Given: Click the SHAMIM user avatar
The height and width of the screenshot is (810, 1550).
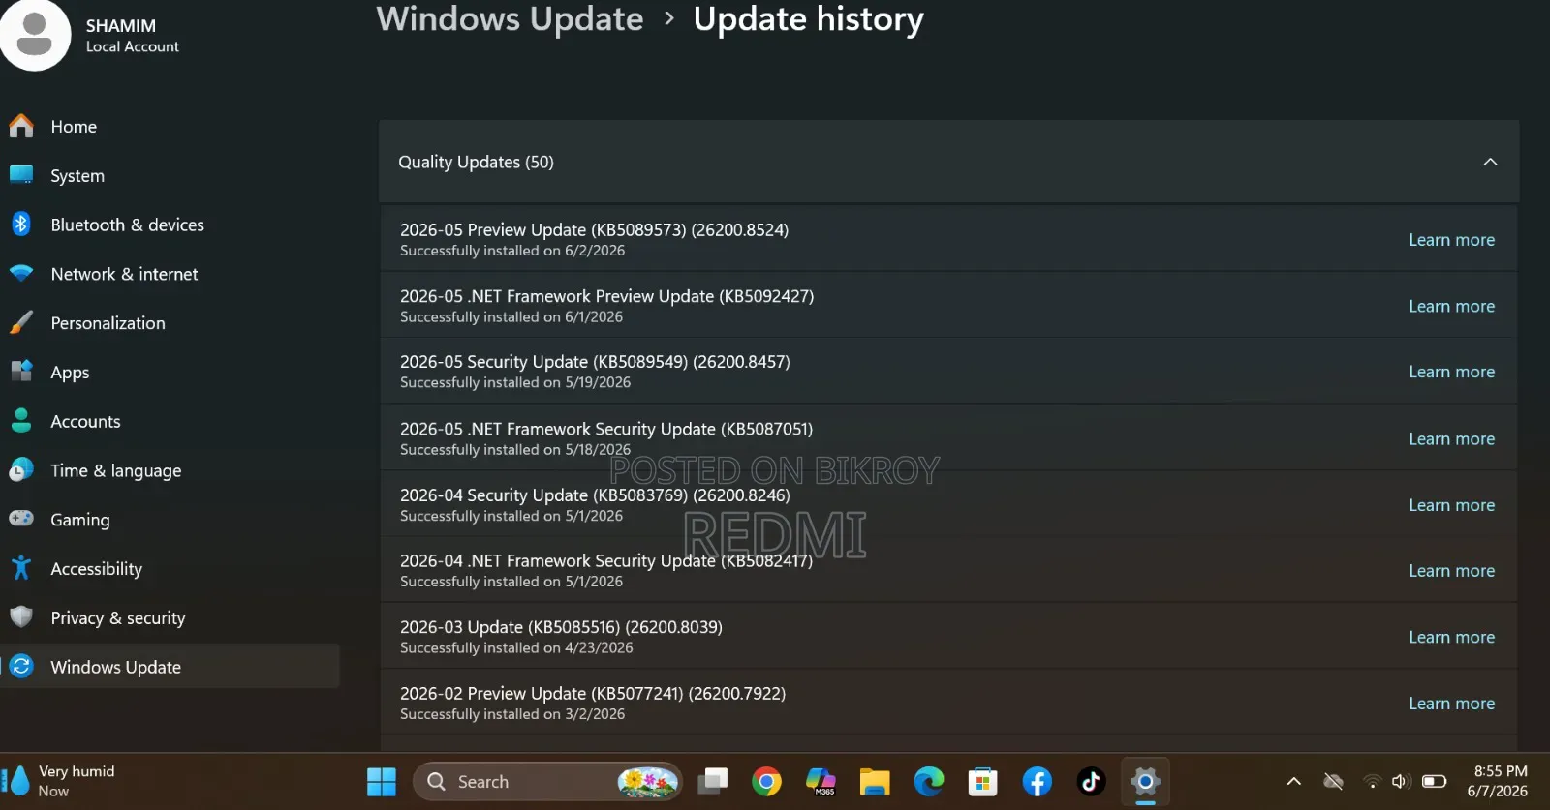Looking at the screenshot, I should 35,35.
